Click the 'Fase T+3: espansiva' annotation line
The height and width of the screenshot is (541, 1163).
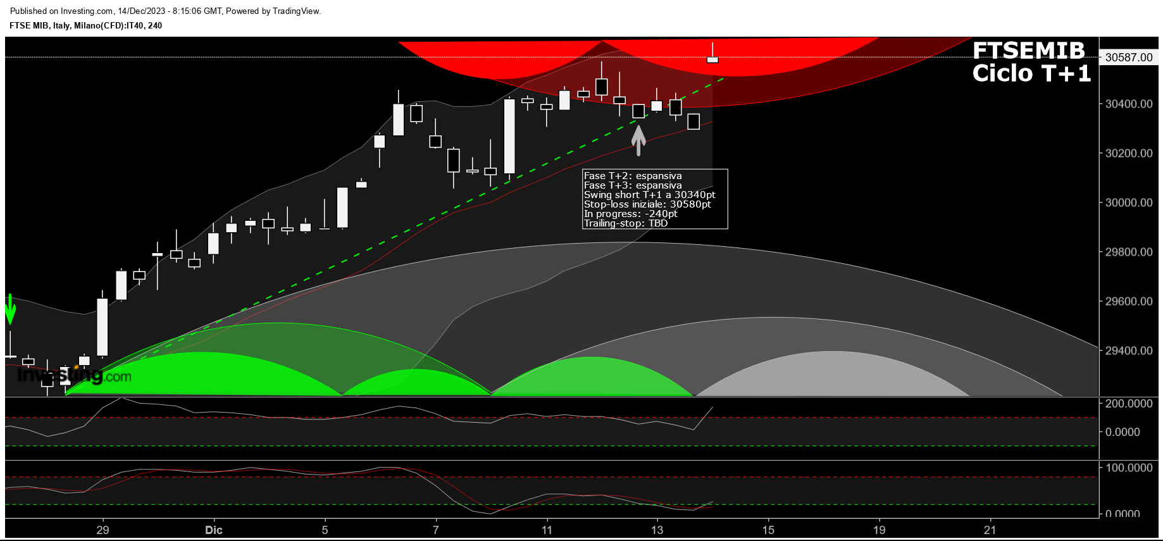pos(633,185)
